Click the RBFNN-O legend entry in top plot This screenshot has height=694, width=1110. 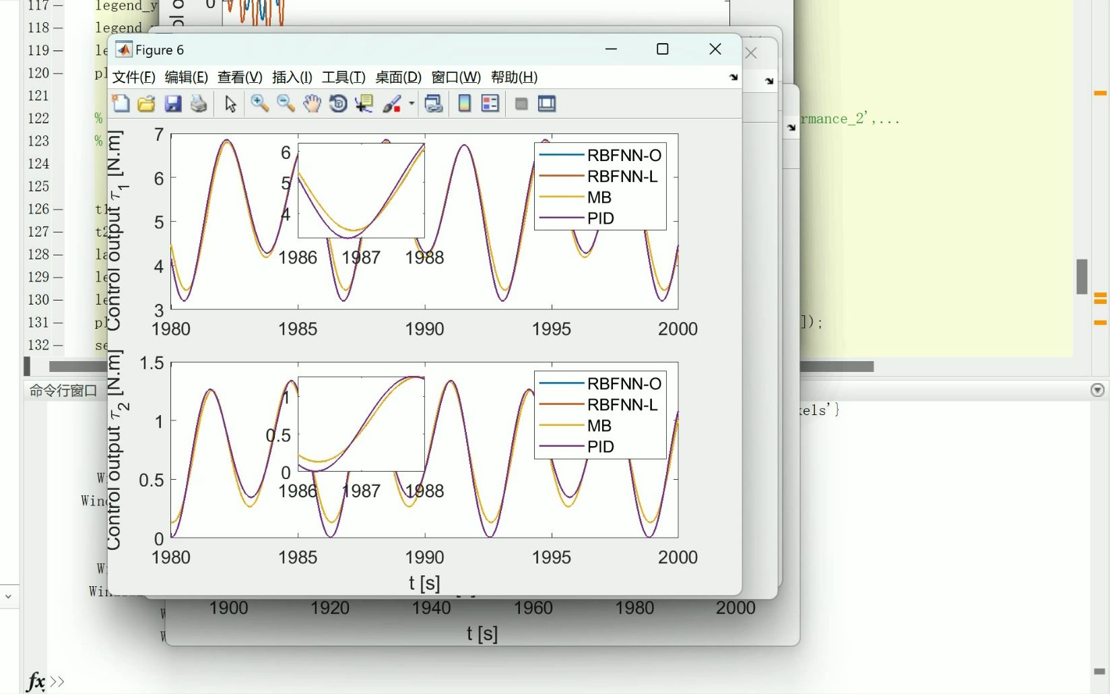point(601,156)
